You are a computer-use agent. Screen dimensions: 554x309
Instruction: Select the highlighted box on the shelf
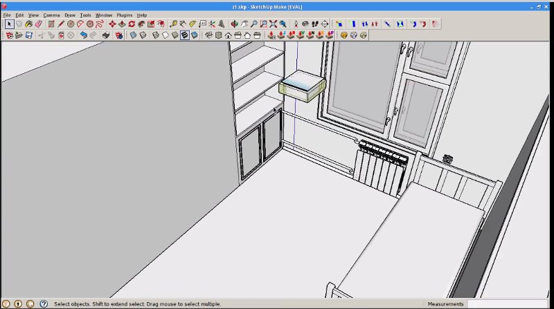pyautogui.click(x=302, y=85)
